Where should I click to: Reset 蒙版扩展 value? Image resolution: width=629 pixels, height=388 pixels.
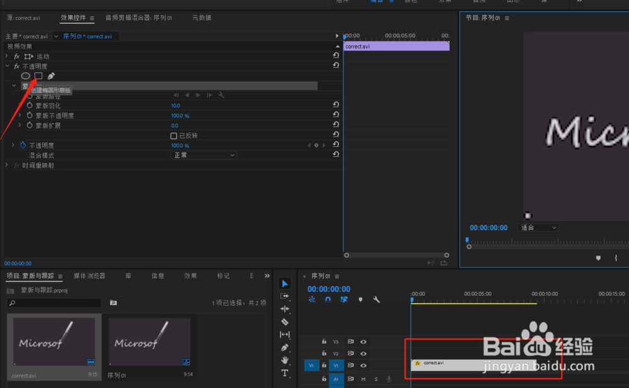[336, 124]
